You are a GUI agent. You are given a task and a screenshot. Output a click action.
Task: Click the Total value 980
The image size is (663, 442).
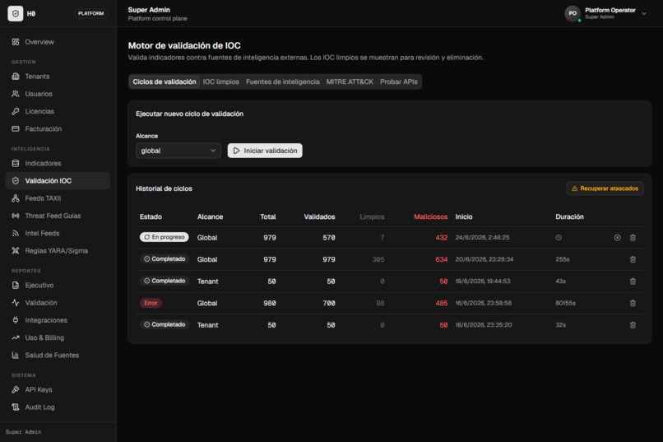269,303
